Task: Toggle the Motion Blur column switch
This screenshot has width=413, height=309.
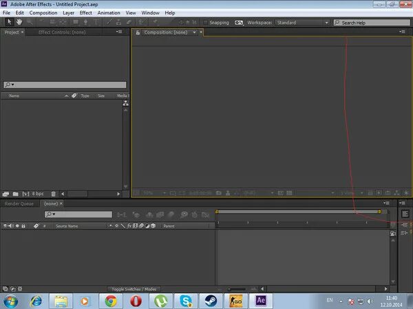Action: 141,226
